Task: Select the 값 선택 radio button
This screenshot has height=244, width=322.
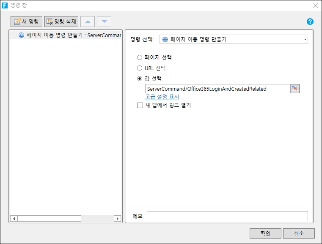Action: pos(140,79)
